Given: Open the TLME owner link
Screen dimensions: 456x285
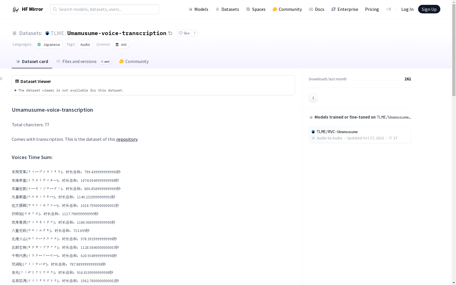Looking at the screenshot, I should coord(57,33).
